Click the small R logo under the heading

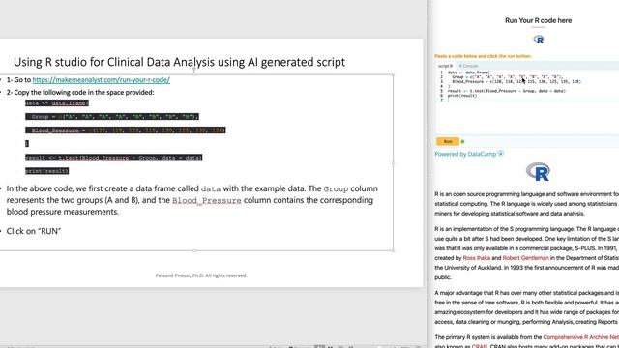pyautogui.click(x=539, y=40)
